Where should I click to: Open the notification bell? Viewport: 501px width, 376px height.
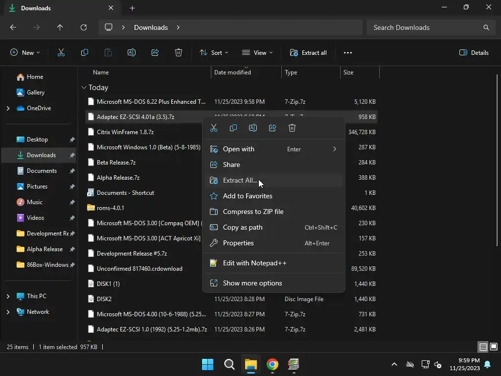tap(488, 364)
